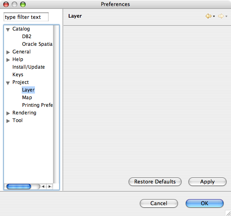231x216 pixels.
Task: Expand the Tool tree node
Action: point(8,121)
